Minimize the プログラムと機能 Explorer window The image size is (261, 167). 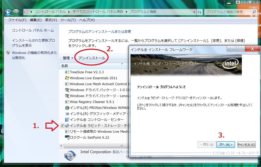click(229, 3)
